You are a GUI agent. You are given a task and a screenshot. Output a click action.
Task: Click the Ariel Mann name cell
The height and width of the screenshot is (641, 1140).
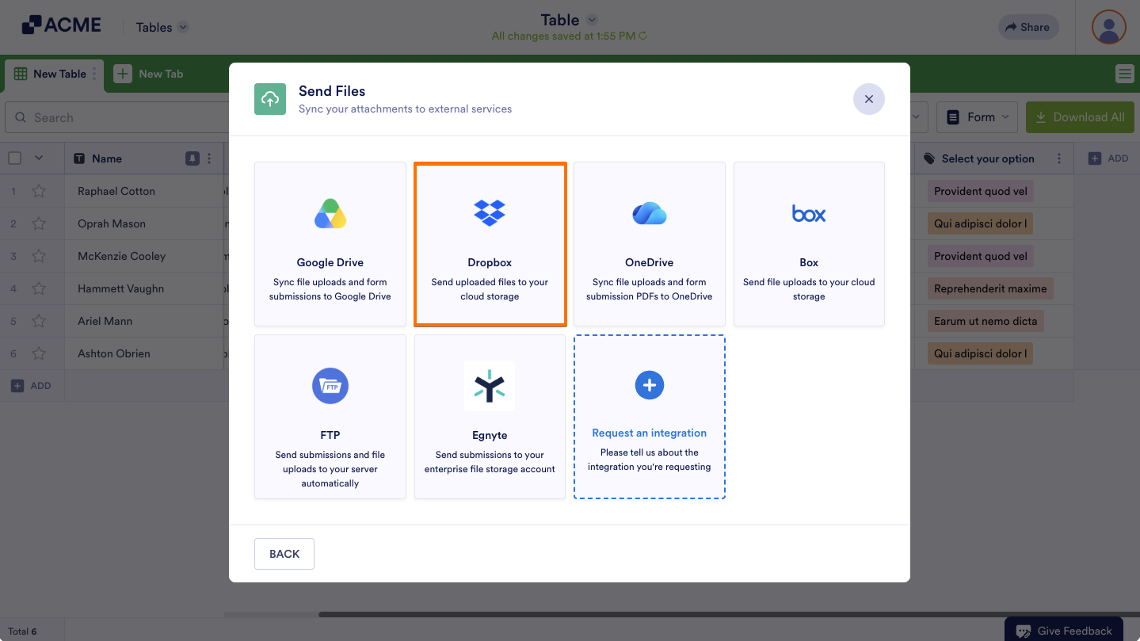144,321
